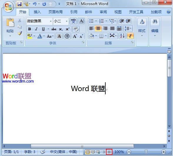
Task: Switch to Web Layout view
Action: click(x=98, y=152)
